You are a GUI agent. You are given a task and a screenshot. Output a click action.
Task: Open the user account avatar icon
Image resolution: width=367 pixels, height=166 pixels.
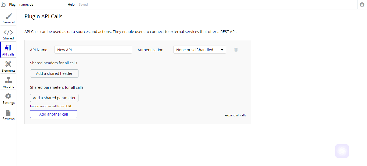(362, 5)
